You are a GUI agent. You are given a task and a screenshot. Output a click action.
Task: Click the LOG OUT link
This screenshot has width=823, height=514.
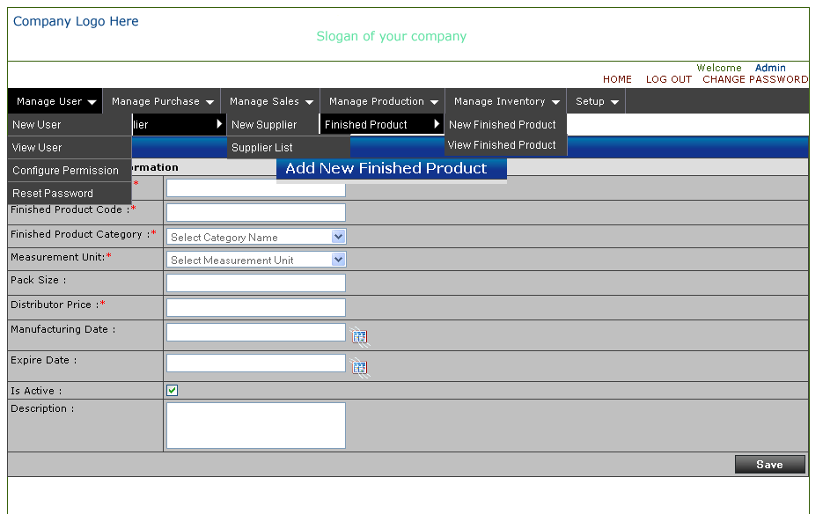tap(668, 79)
